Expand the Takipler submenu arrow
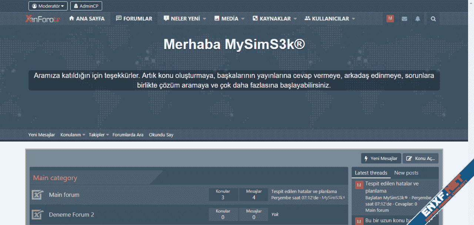The height and width of the screenshot is (225, 474). [108, 135]
